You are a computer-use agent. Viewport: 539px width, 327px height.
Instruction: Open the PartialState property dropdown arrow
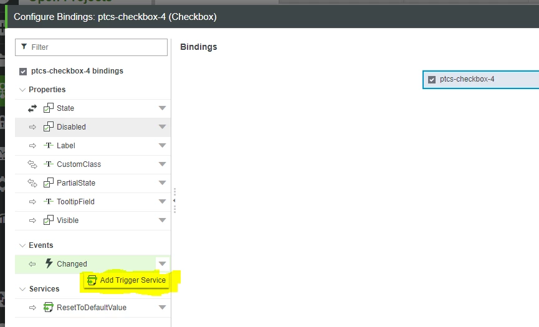coord(162,182)
